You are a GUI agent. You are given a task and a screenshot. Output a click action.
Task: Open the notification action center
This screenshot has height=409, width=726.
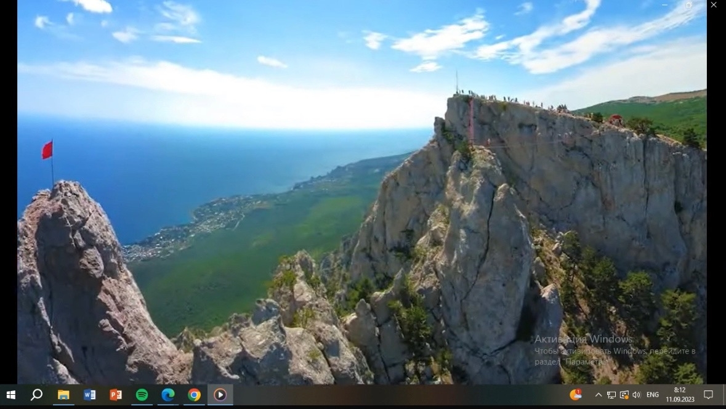click(708, 395)
